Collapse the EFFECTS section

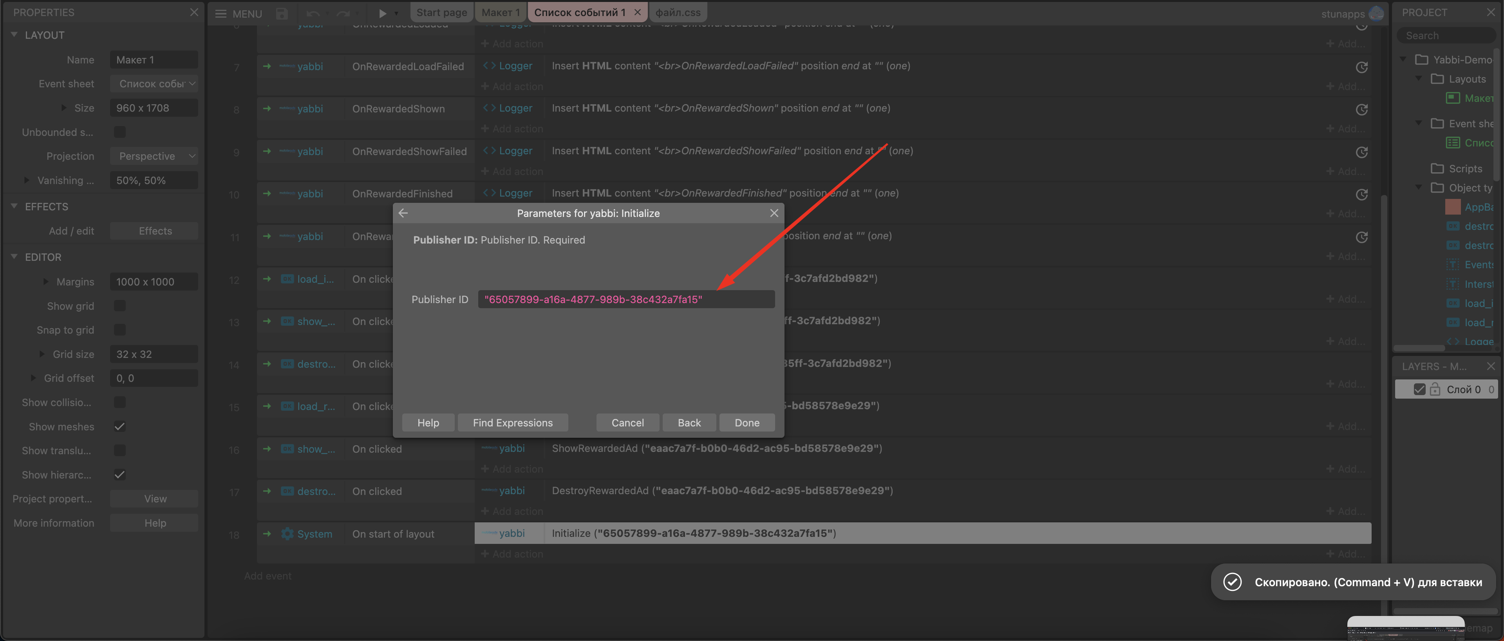click(x=14, y=207)
